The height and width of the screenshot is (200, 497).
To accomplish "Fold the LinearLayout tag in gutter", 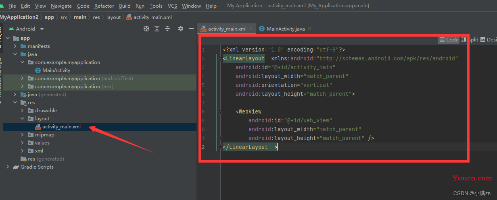I will click(x=220, y=58).
